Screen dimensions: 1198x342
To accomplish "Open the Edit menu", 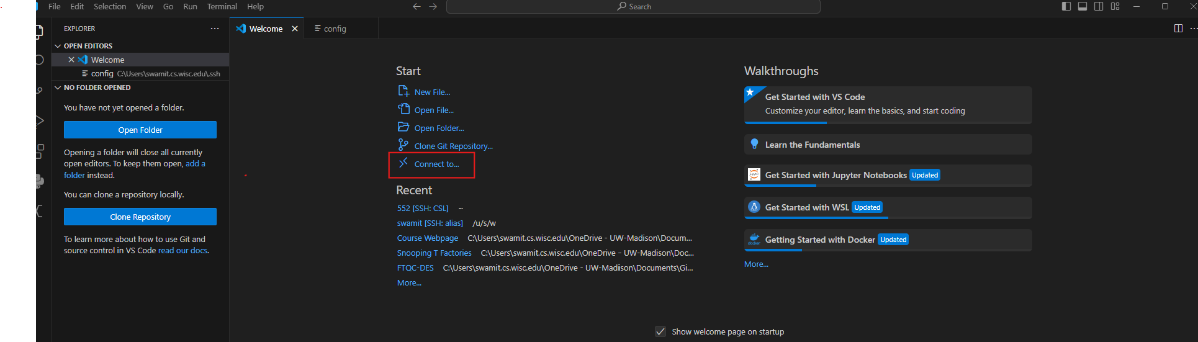I will point(77,7).
